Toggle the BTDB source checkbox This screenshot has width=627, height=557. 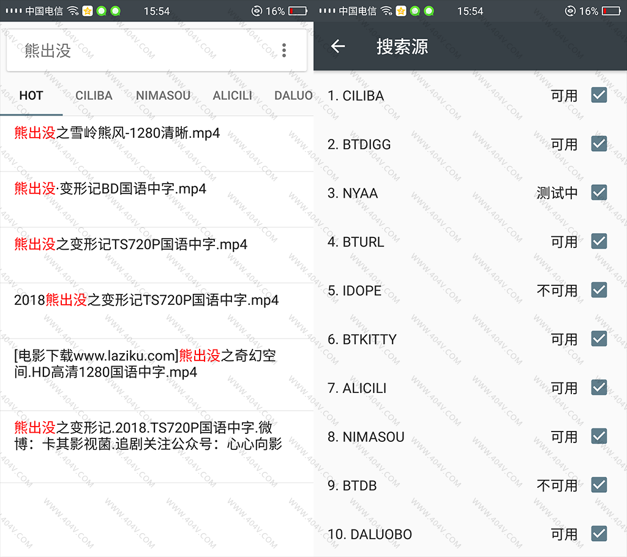pyautogui.click(x=599, y=485)
